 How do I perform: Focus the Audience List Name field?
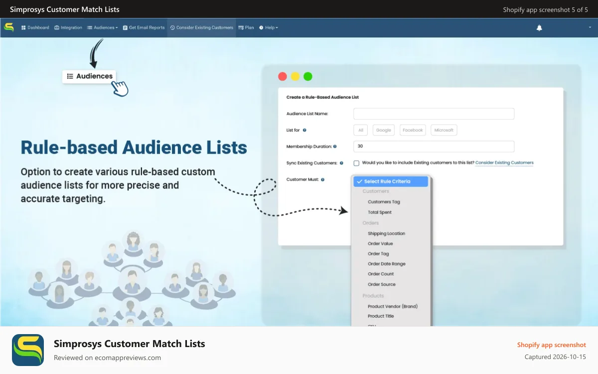coord(434,114)
